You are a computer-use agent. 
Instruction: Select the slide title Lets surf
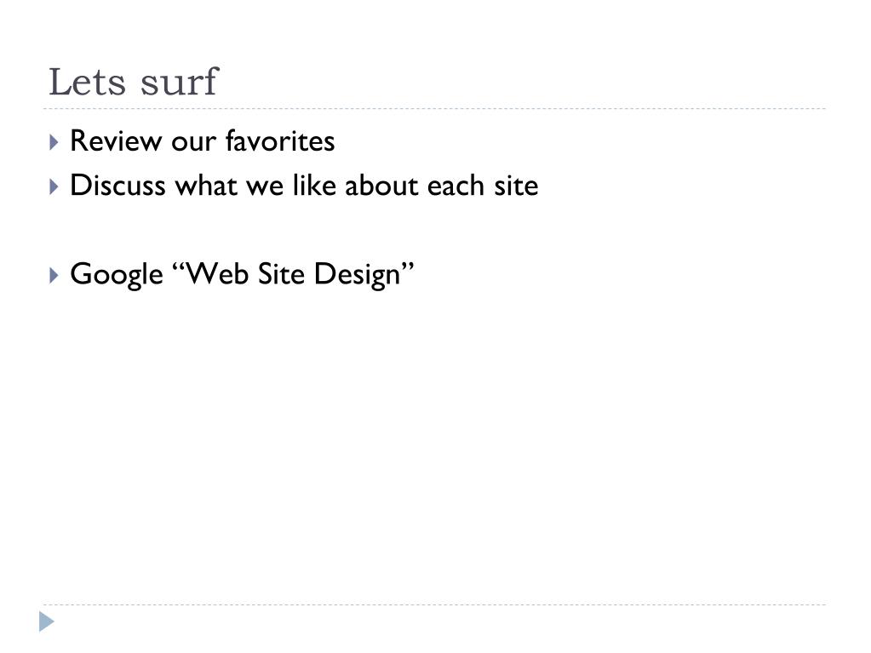click(134, 82)
